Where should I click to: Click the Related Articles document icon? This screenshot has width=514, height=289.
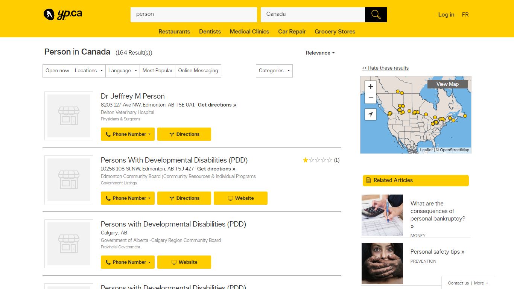[x=368, y=180]
